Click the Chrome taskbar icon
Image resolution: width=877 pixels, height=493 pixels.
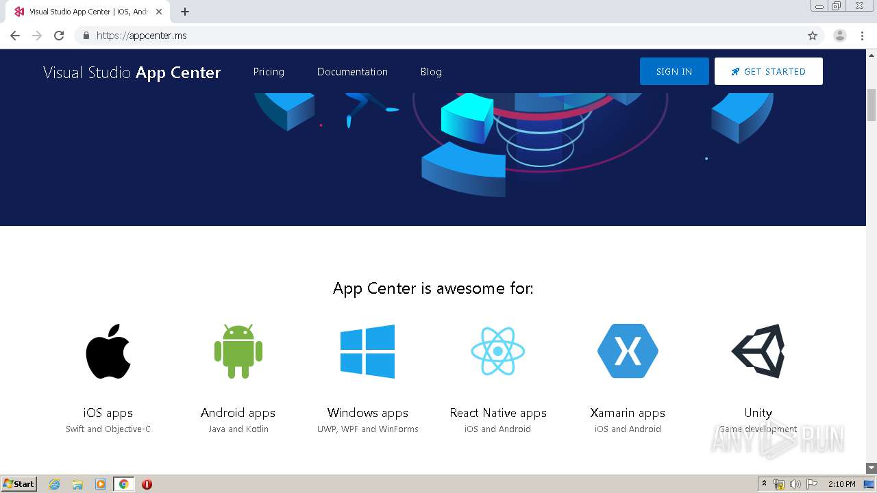click(124, 484)
